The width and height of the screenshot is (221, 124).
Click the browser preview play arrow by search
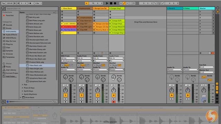point(3,8)
